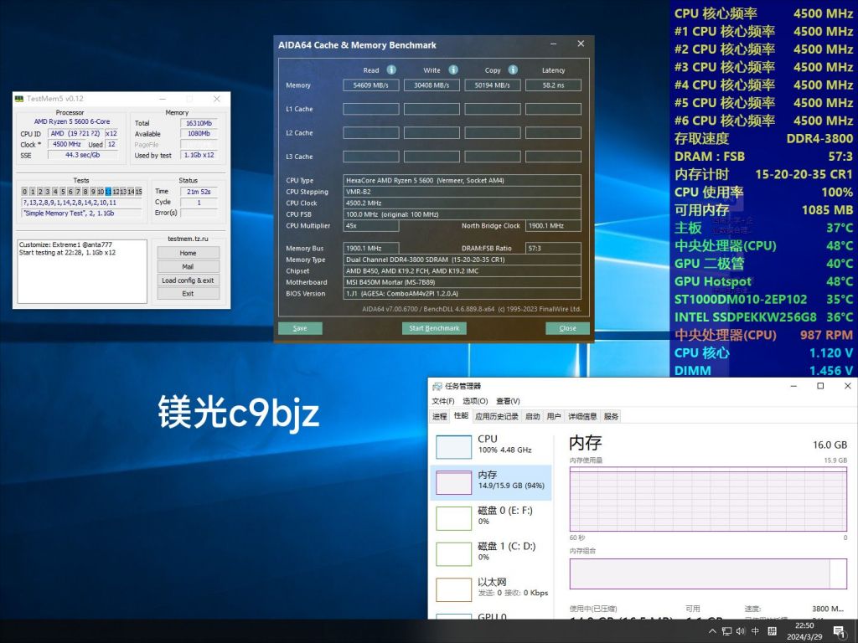The image size is (858, 643).
Task: Click the Home button in TestMem5
Action: point(188,253)
